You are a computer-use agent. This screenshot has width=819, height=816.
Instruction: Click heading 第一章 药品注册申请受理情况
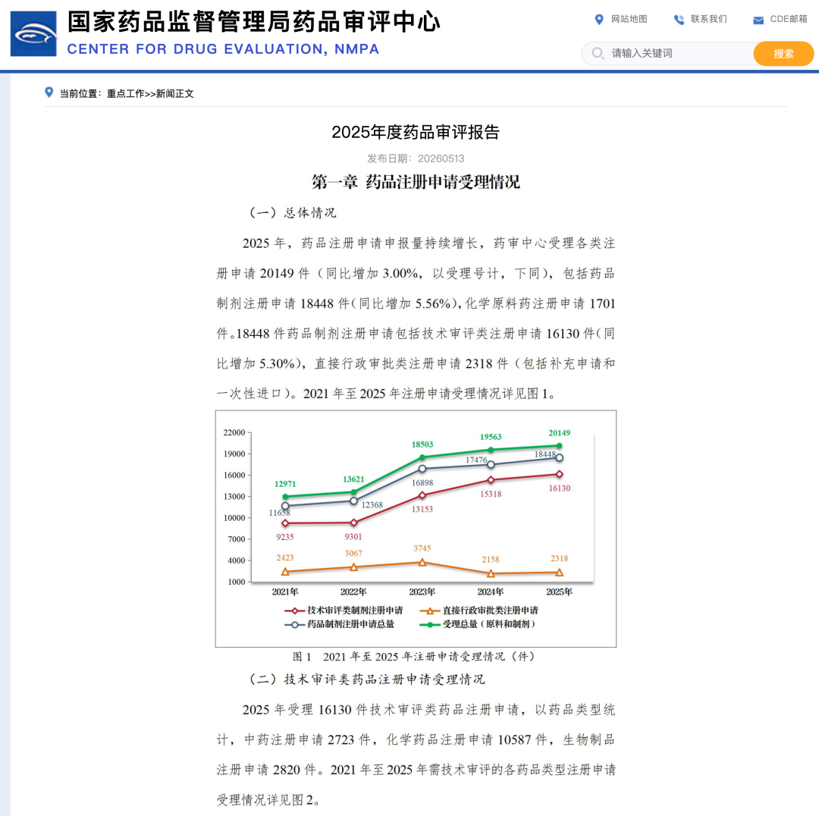(x=416, y=182)
